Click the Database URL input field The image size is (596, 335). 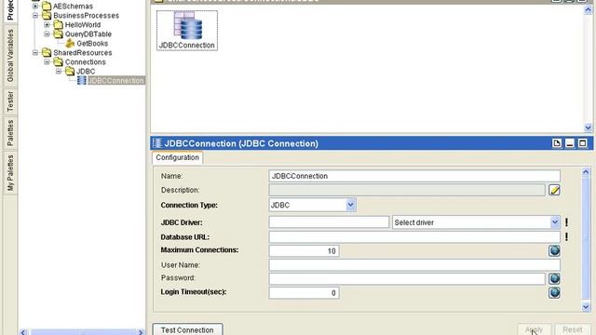[414, 237]
